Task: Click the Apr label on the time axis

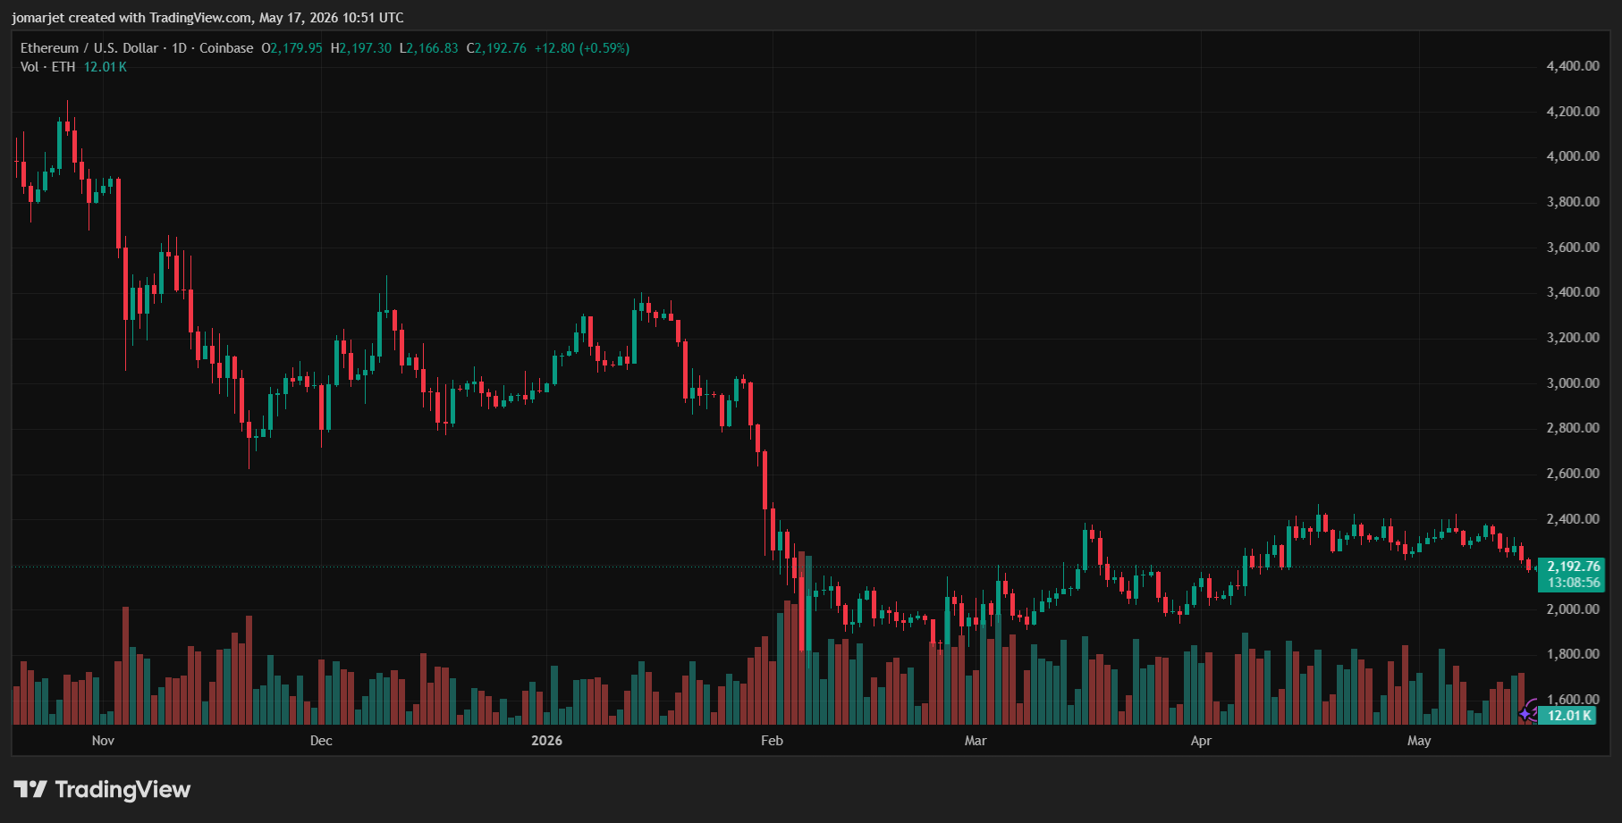Action: point(1201,741)
